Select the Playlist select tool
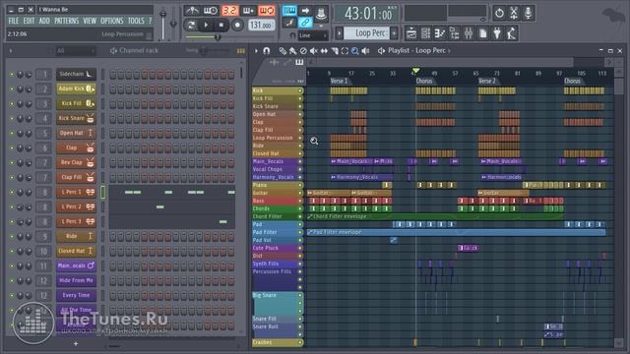The width and height of the screenshot is (630, 354). [x=345, y=51]
